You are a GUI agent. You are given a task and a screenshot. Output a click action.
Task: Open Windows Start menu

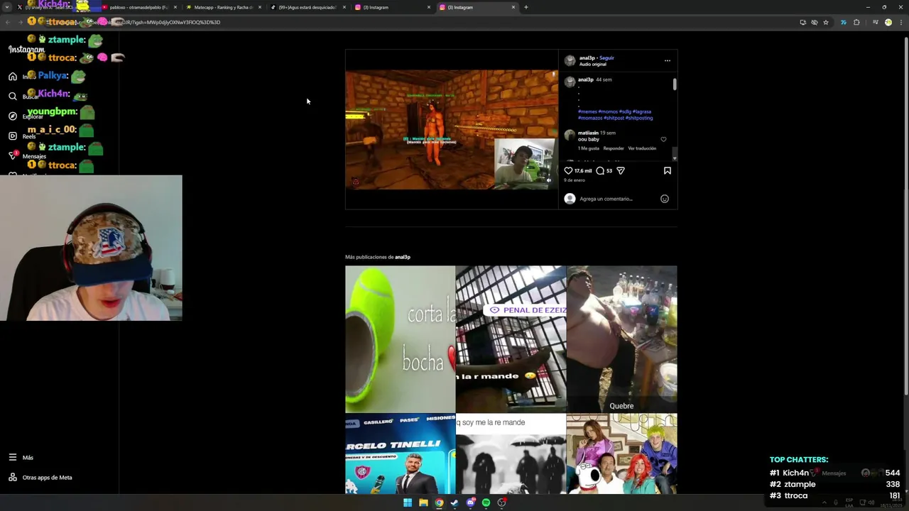coord(408,502)
